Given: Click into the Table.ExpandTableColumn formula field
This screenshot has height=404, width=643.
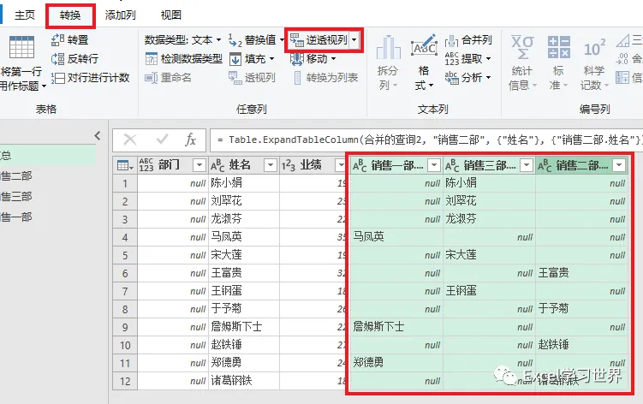Looking at the screenshot, I should 426,140.
